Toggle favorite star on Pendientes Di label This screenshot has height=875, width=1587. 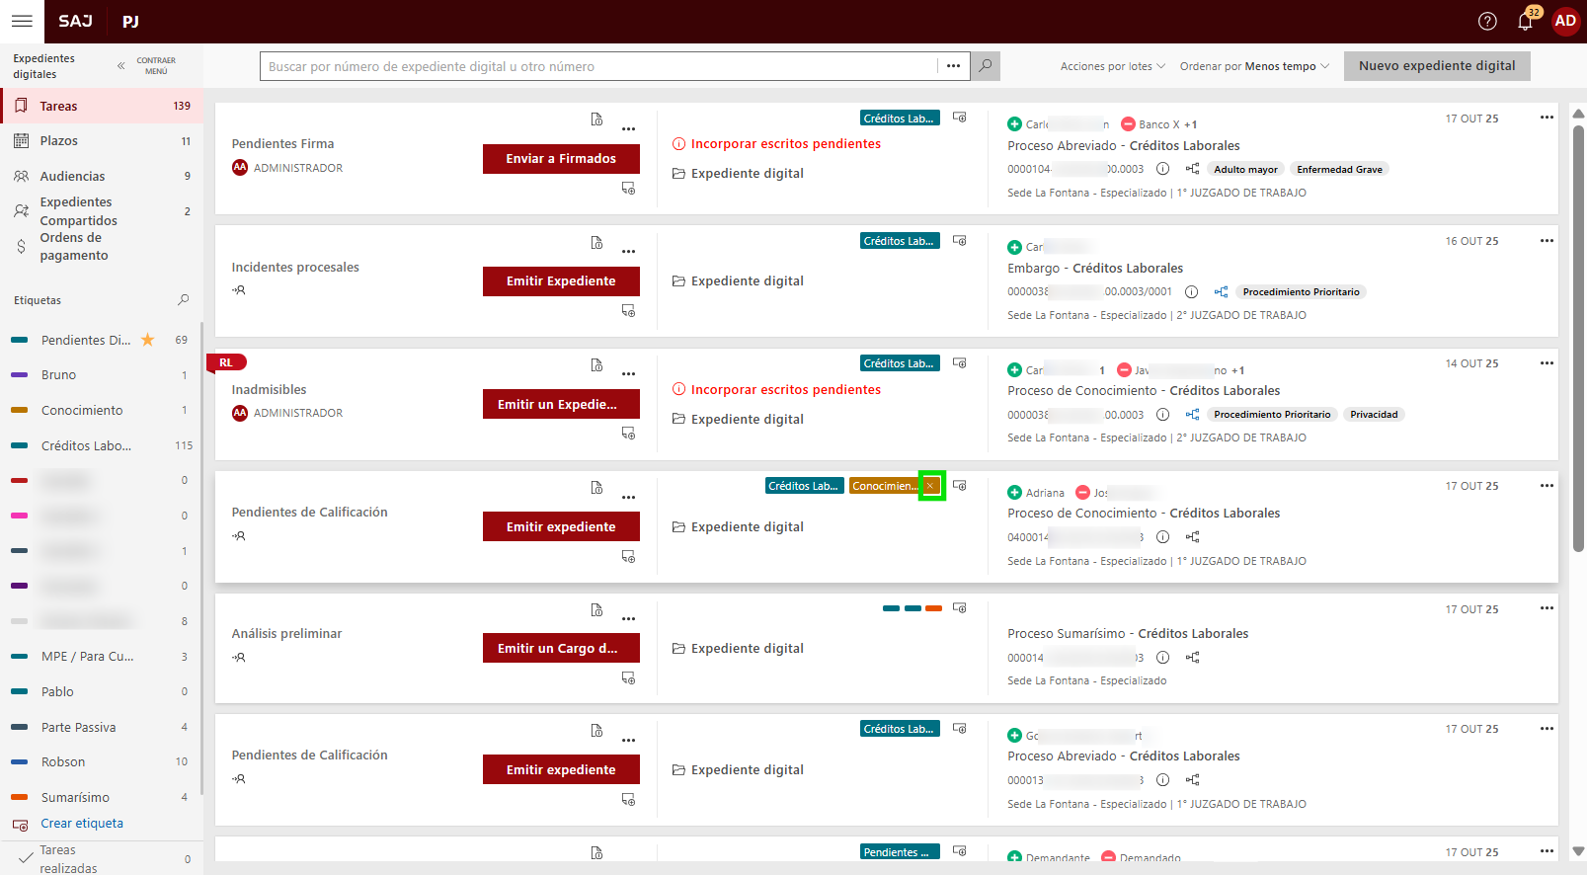(x=148, y=340)
